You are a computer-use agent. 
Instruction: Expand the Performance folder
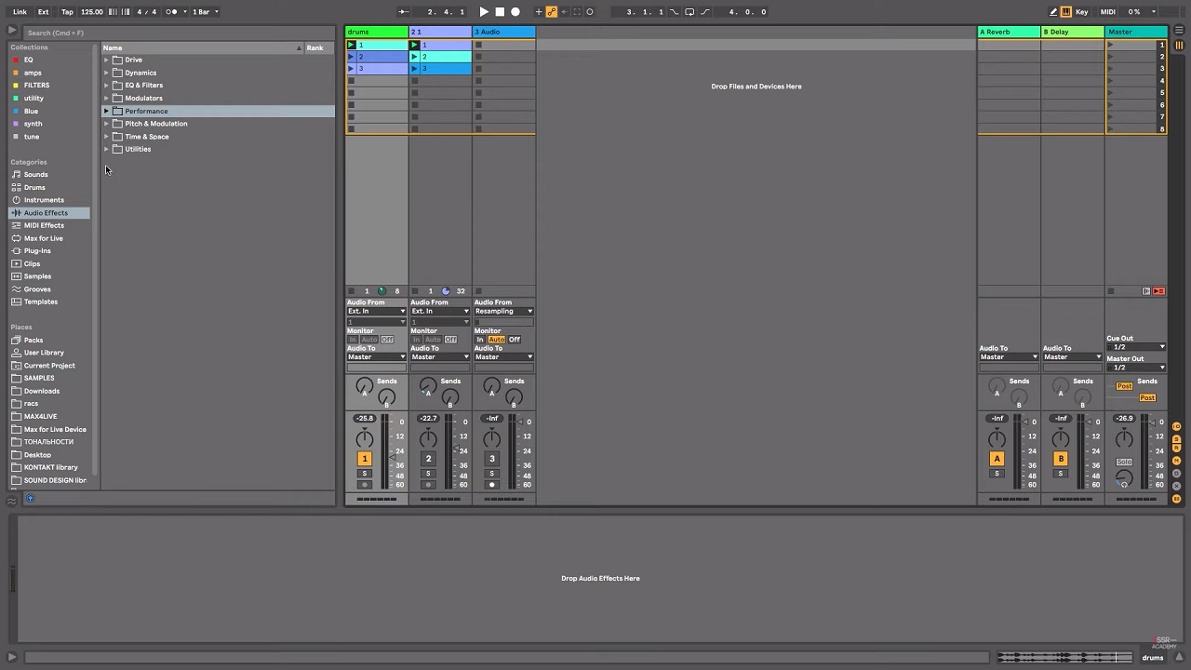(106, 112)
